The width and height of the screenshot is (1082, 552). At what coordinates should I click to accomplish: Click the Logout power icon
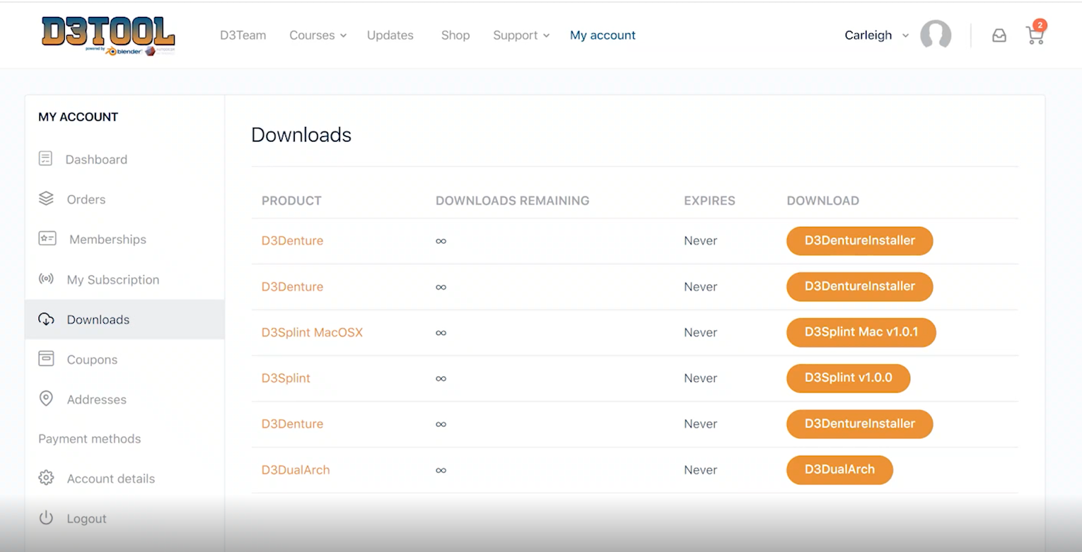coord(46,518)
